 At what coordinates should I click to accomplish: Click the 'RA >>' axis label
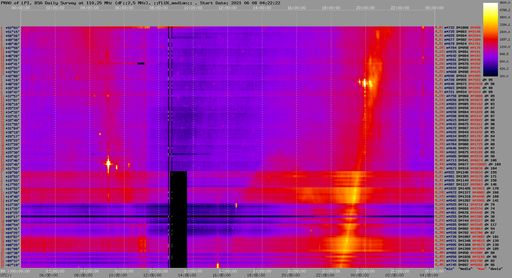(5, 271)
